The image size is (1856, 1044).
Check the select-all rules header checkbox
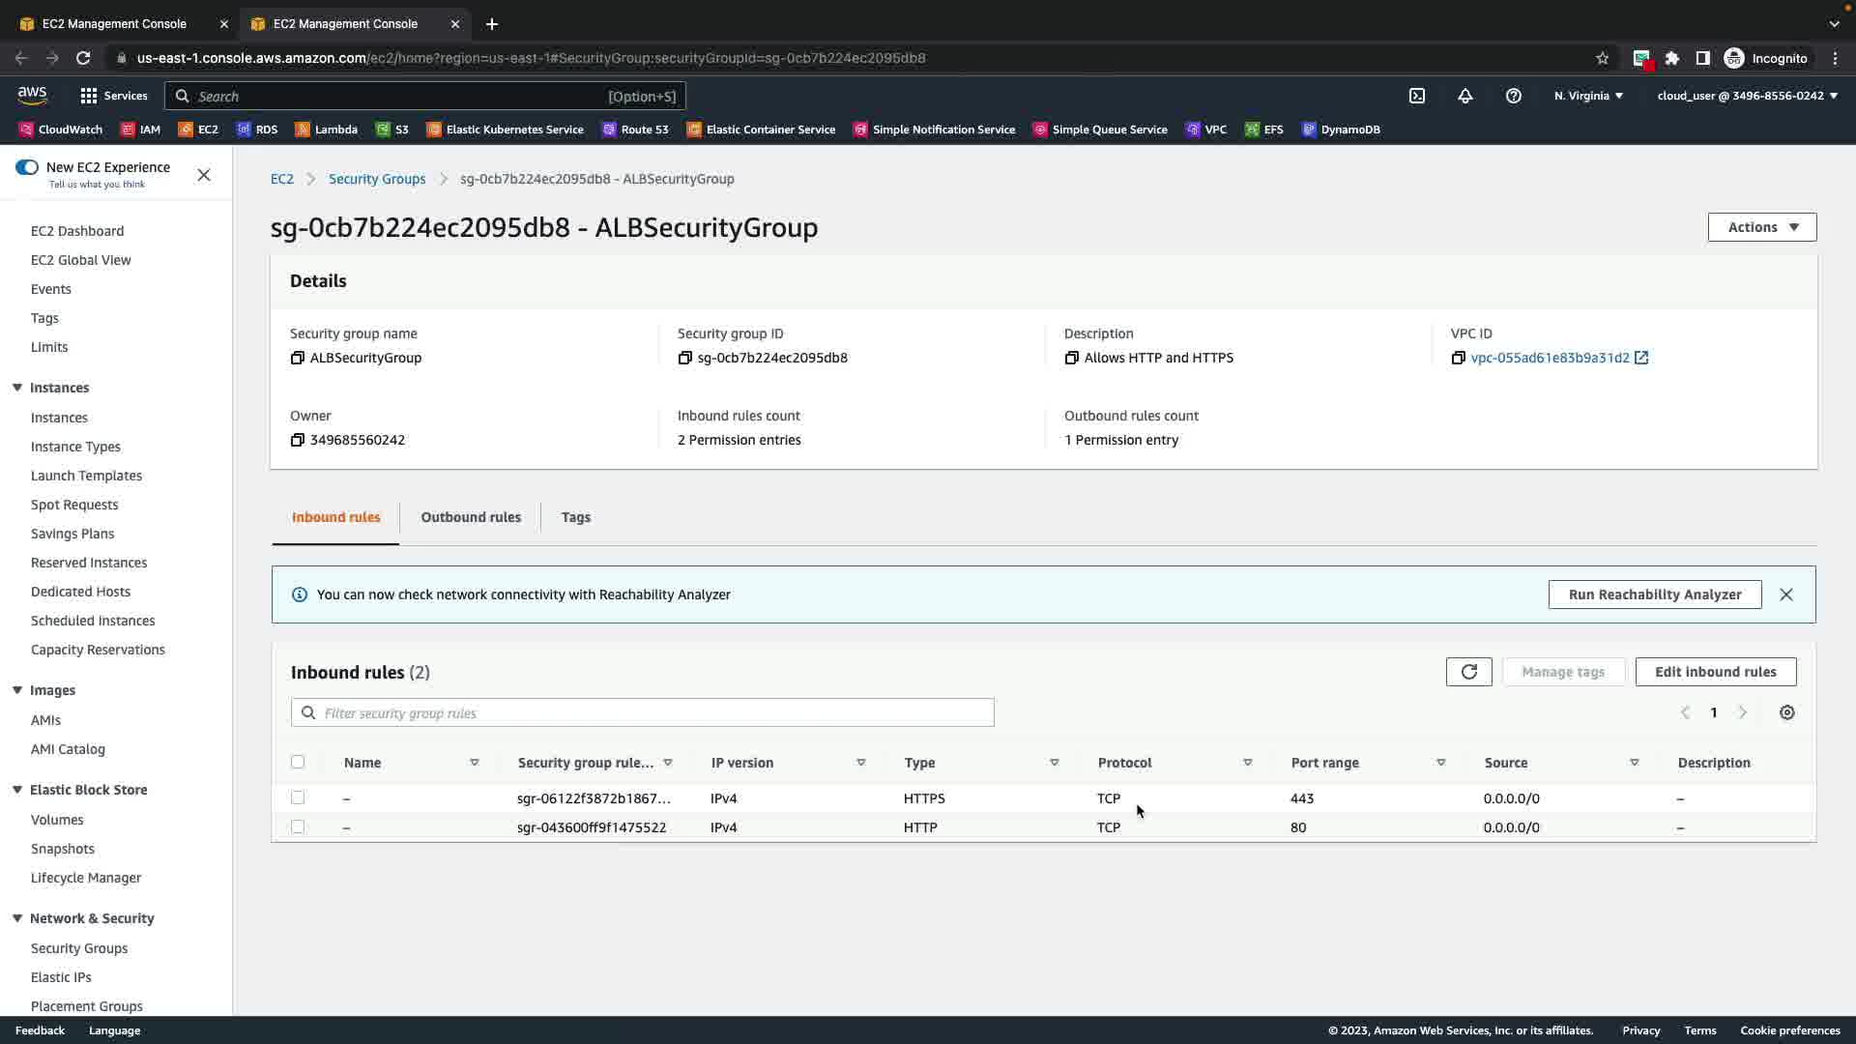tap(298, 762)
